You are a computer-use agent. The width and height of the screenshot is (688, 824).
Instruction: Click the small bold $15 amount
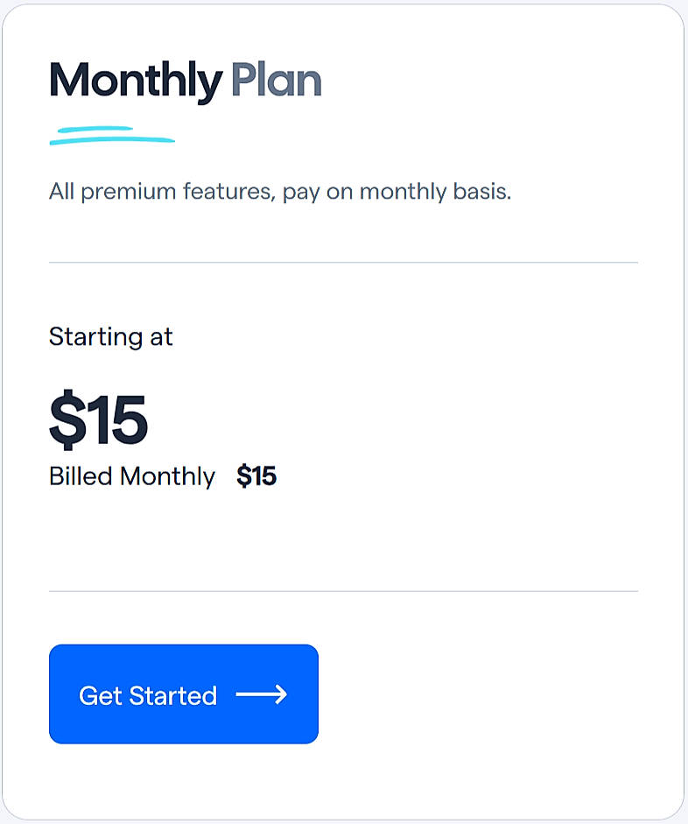256,476
